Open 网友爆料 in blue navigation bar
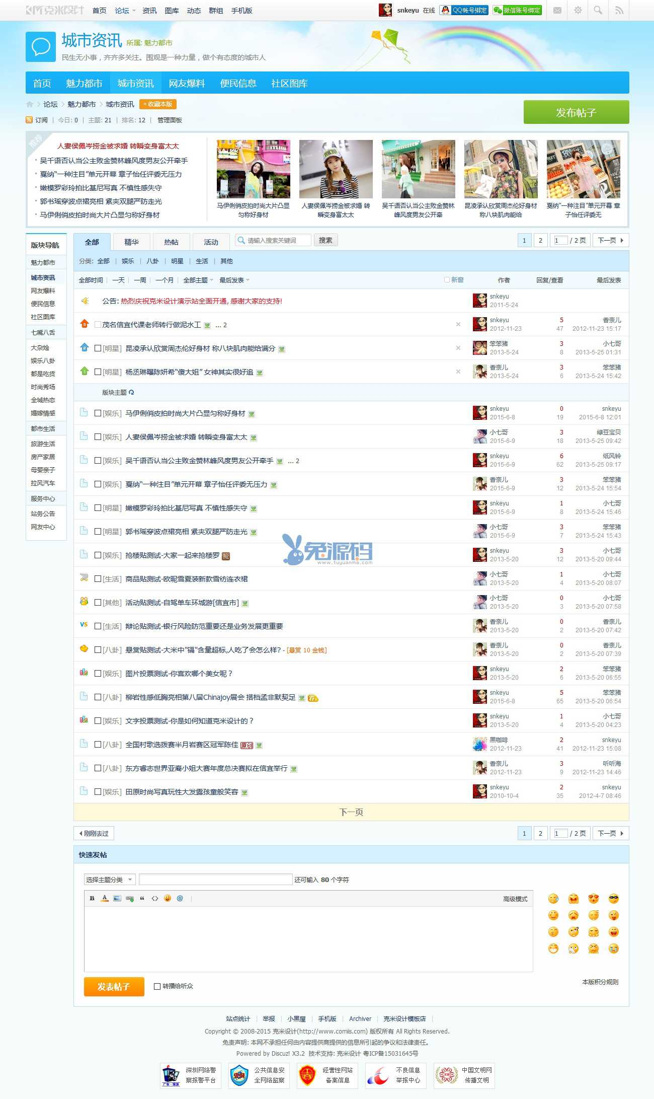654x1099 pixels. tap(187, 83)
